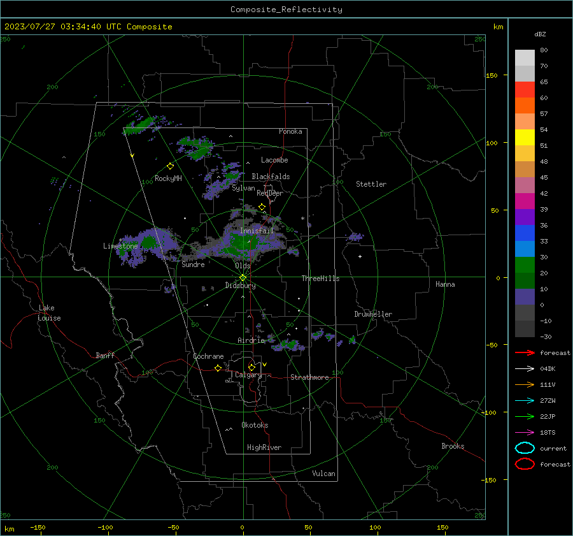Click the ThreeHills label

320,279
